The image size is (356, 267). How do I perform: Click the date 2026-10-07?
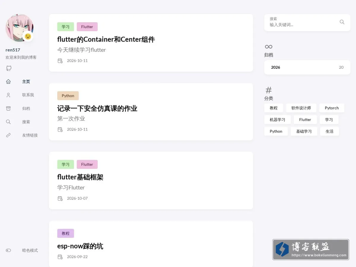77,198
